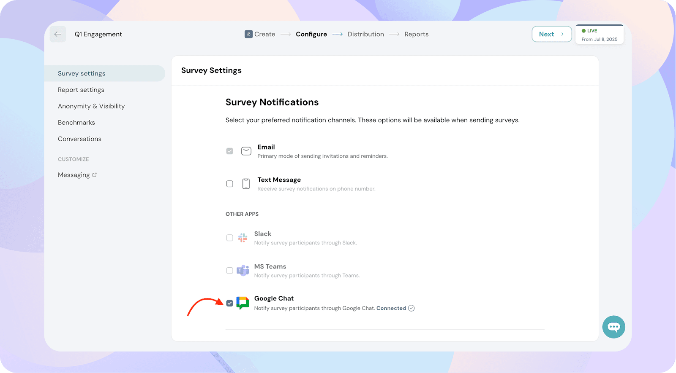Screen dimensions: 676x373
Task: Click the Text Message phone icon
Action: pyautogui.click(x=246, y=184)
